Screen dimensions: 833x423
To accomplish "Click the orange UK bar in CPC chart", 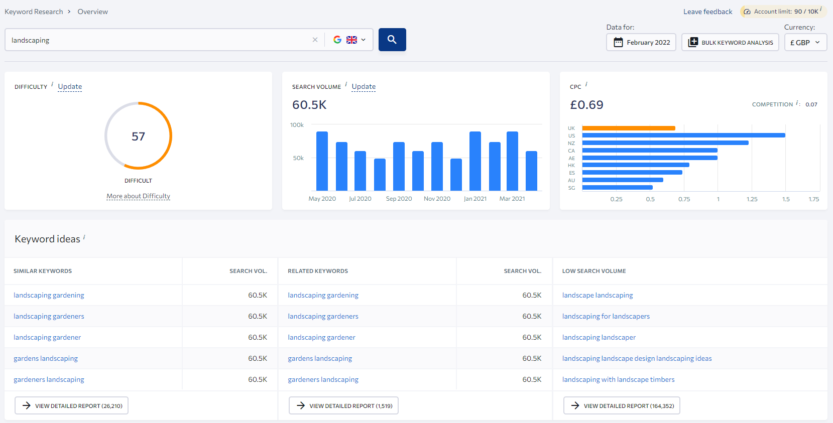I will tap(628, 128).
